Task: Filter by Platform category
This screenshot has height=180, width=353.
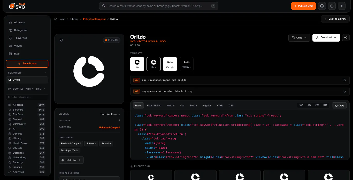Action: coord(27,114)
